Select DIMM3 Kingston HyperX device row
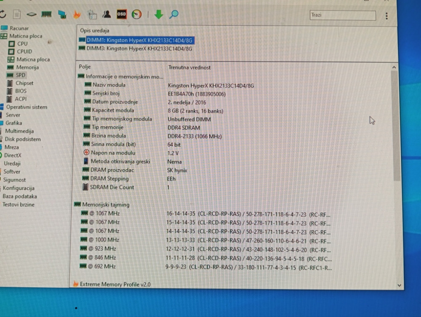The width and height of the screenshot is (421, 317). point(136,48)
